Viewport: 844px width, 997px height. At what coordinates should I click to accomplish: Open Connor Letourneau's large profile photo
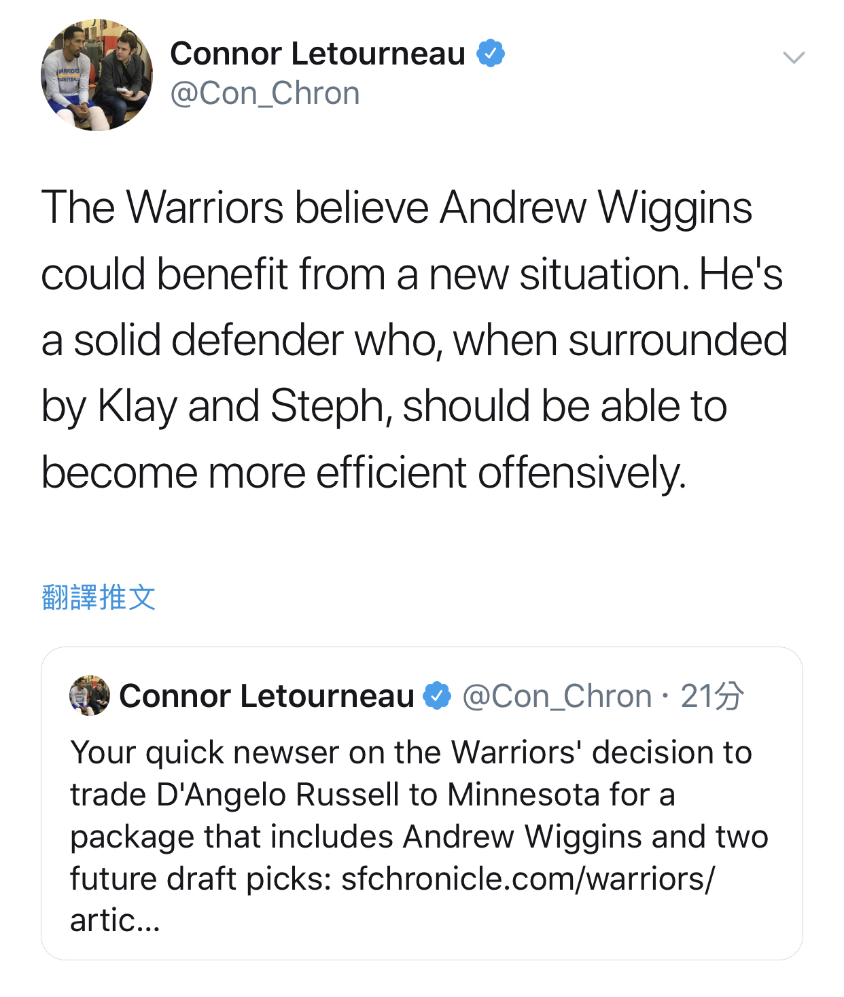[97, 75]
